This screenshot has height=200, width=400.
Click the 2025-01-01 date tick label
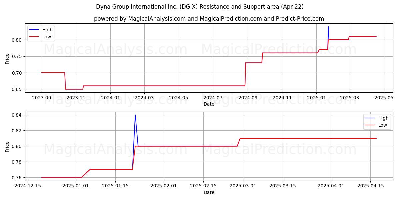pos(76,186)
